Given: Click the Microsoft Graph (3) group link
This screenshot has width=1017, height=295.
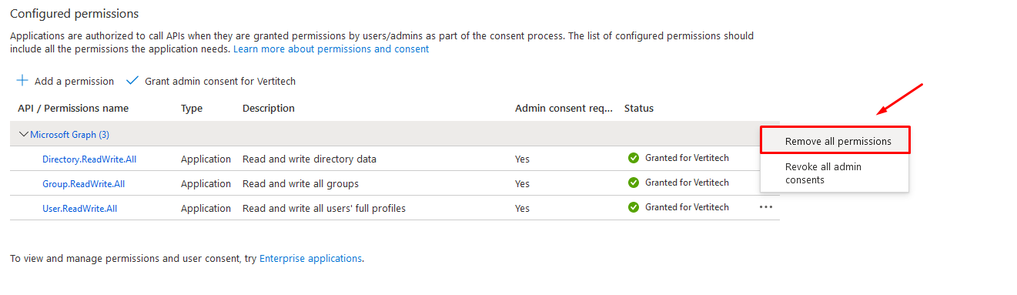Looking at the screenshot, I should point(69,134).
